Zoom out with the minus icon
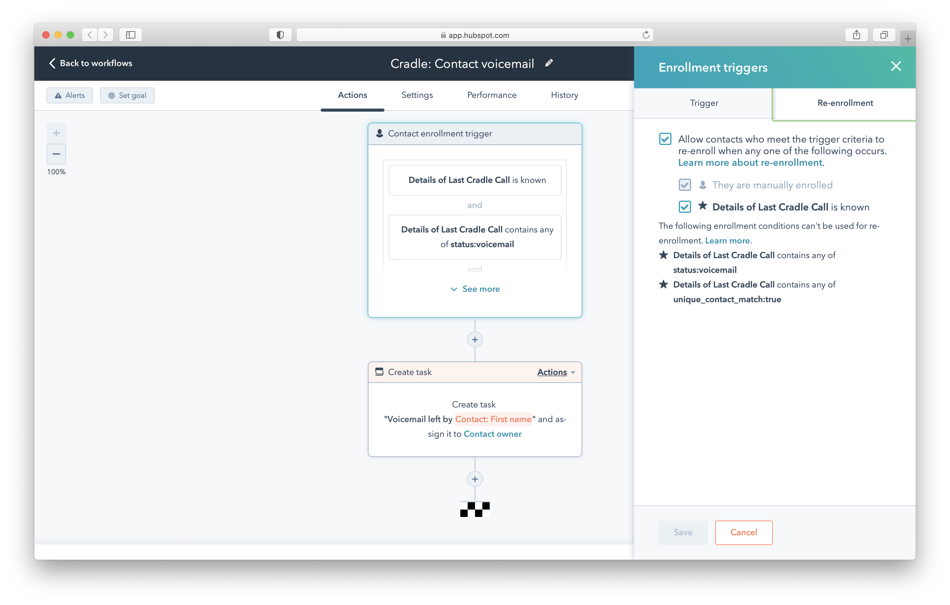This screenshot has width=950, height=605. pos(56,154)
